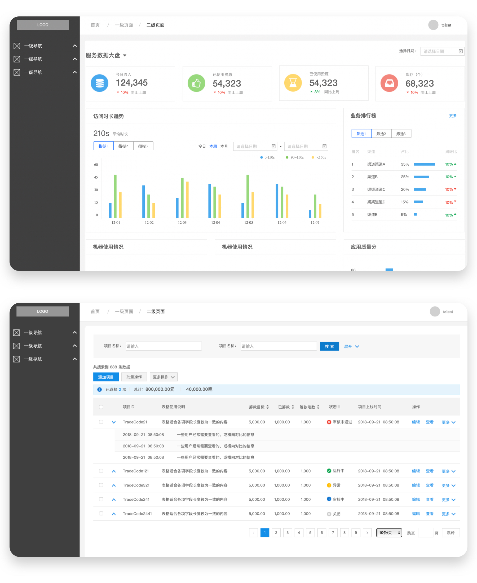
Task: Click the user avatar next to telent in dashboard
Action: tap(433, 25)
